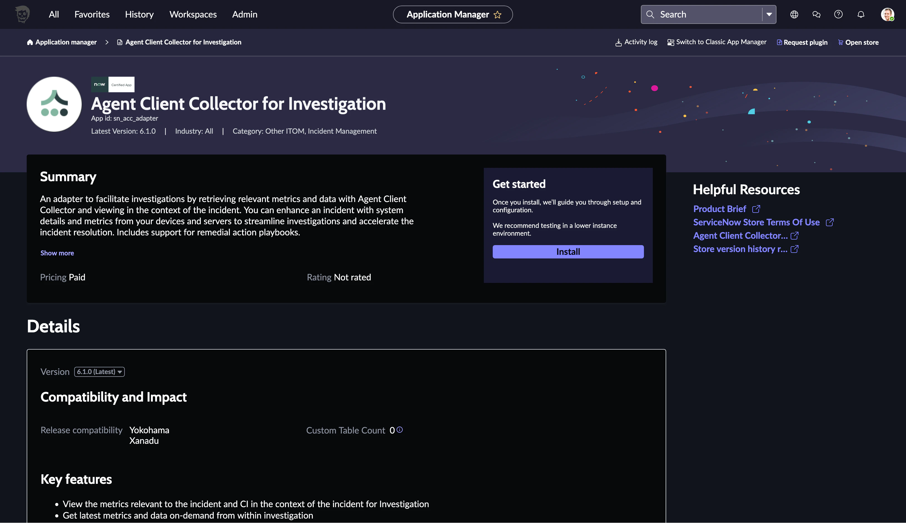Open the Store version history link
This screenshot has width=906, height=523.
coord(740,249)
